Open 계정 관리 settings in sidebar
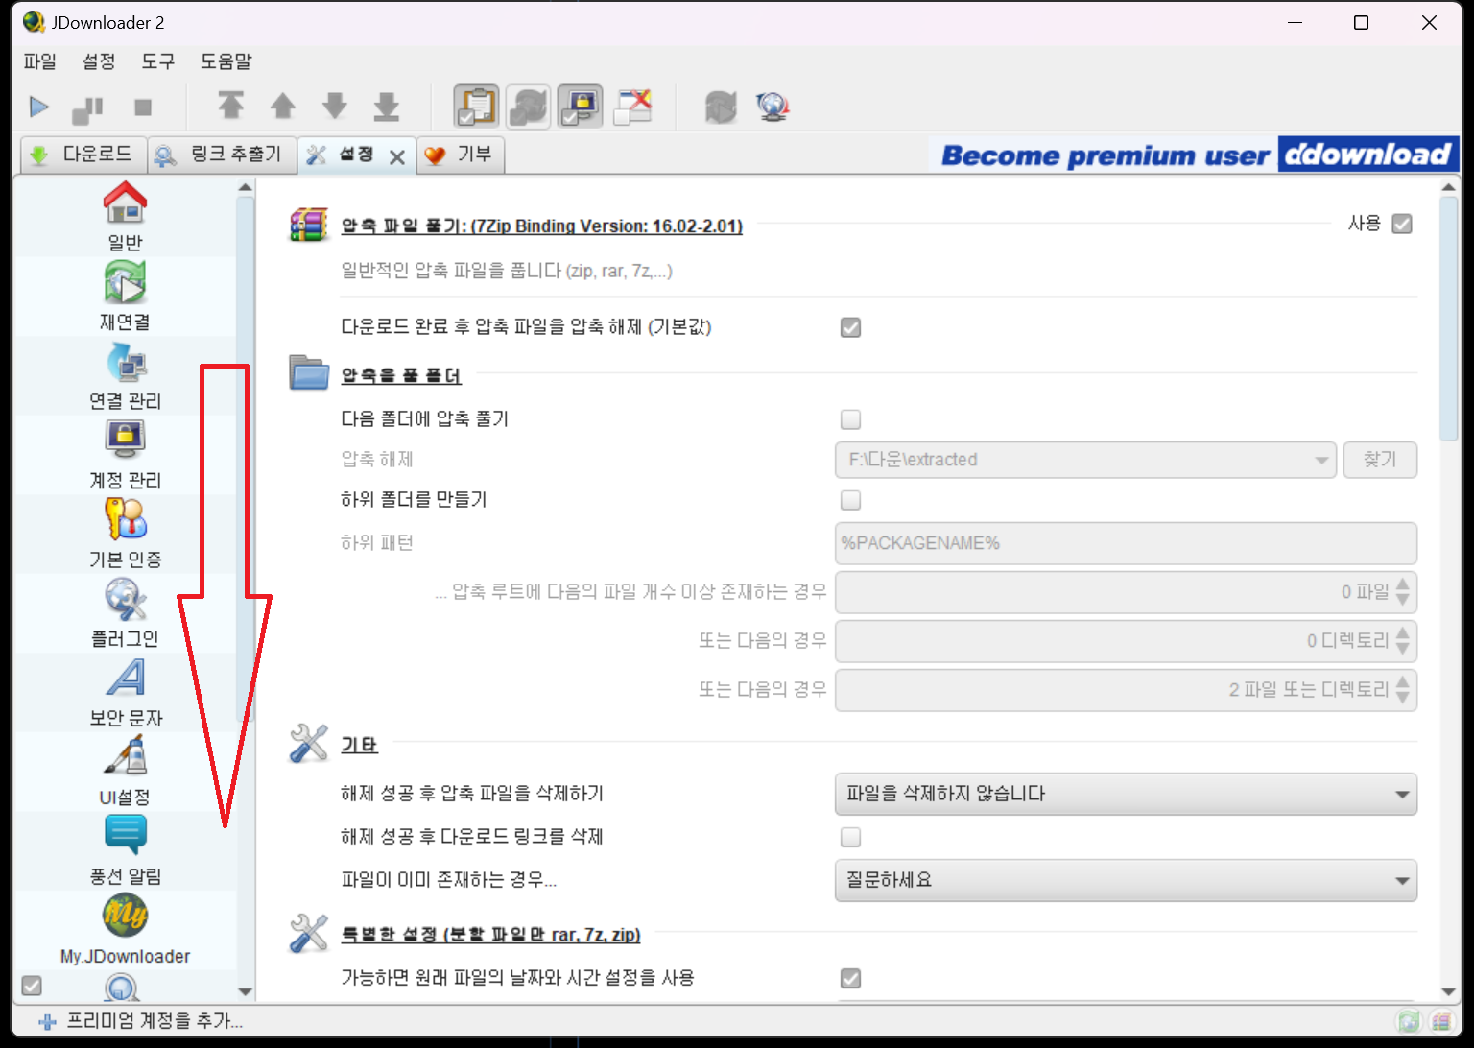 pos(125,456)
